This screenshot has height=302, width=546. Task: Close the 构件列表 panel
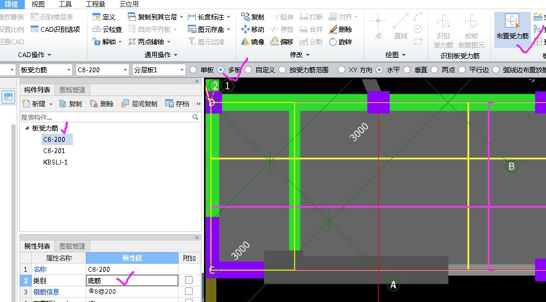pyautogui.click(x=197, y=81)
